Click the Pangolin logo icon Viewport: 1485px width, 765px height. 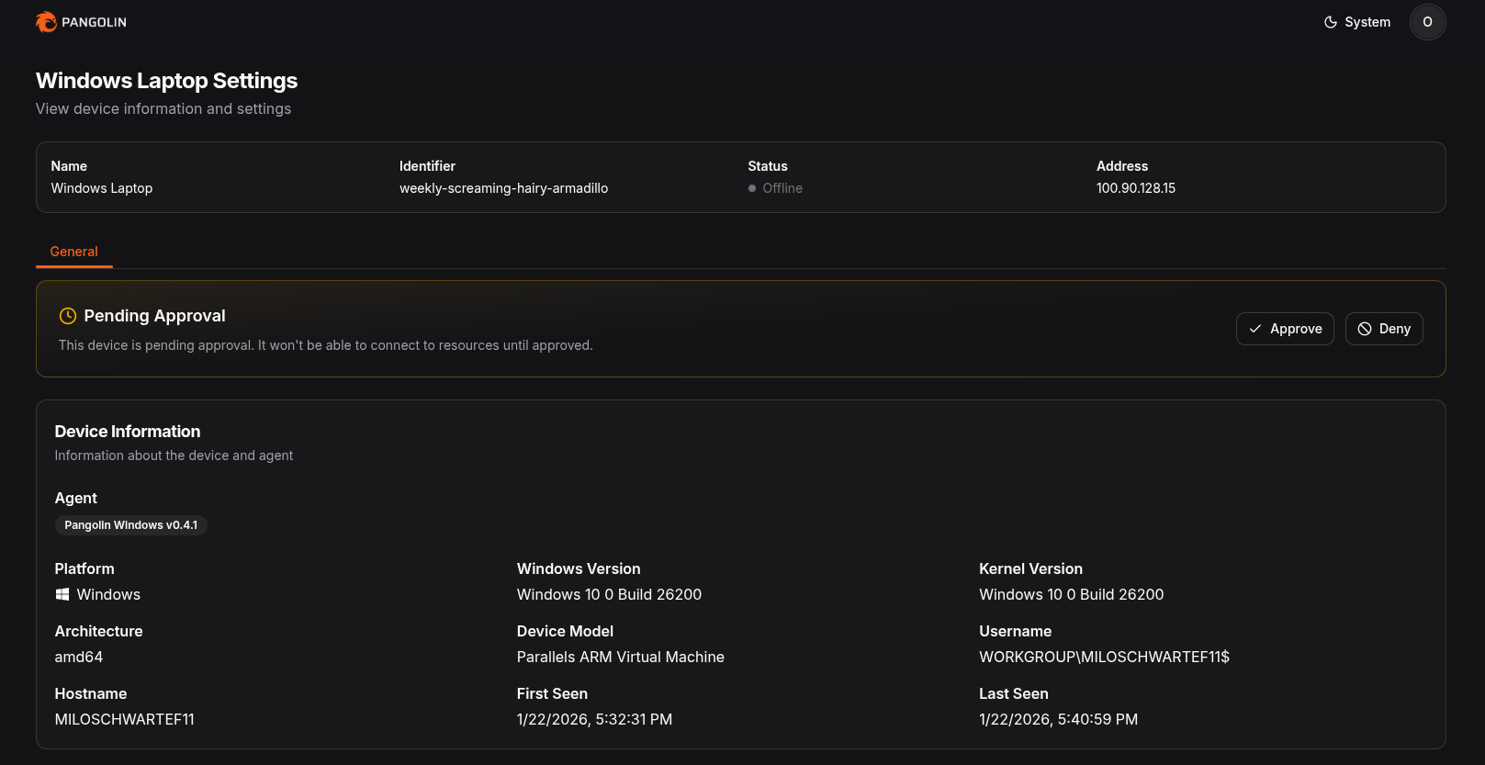click(46, 22)
